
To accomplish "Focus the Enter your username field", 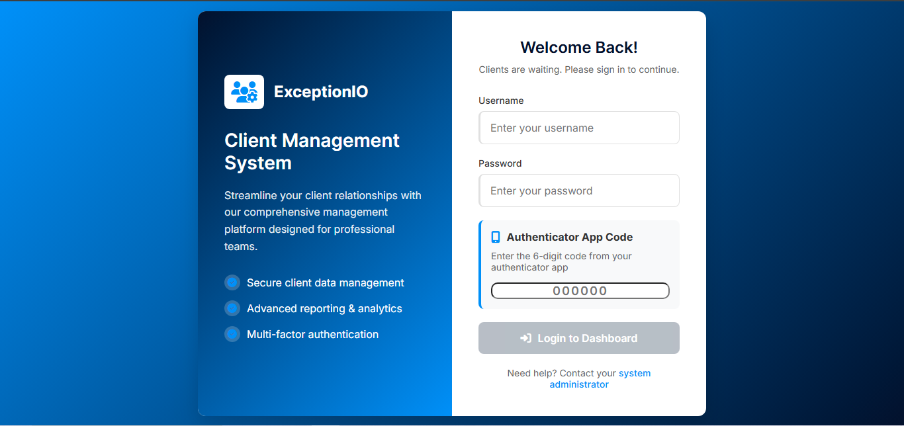I will pyautogui.click(x=578, y=128).
